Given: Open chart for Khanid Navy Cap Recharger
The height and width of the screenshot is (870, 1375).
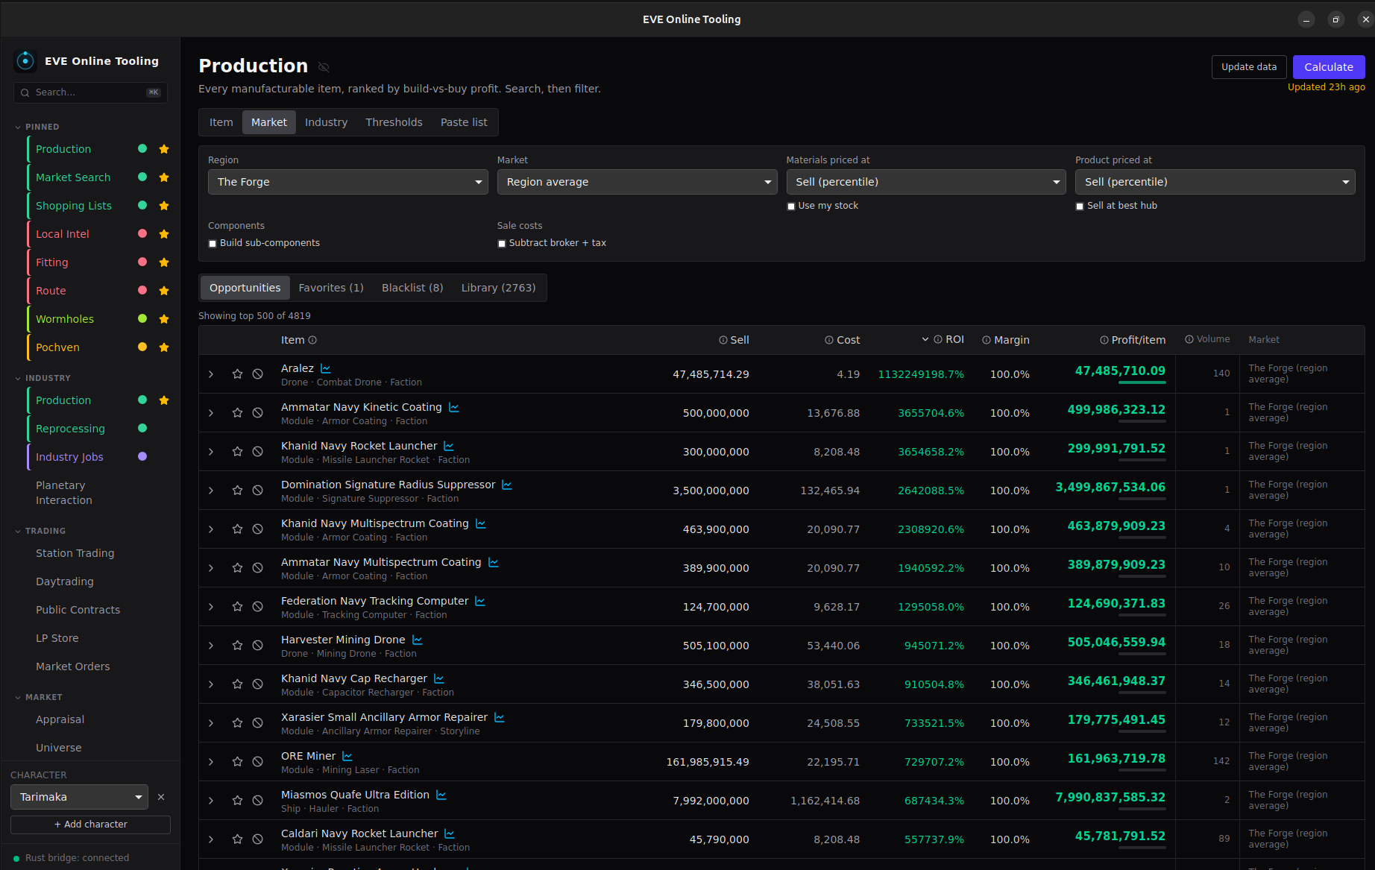Looking at the screenshot, I should pyautogui.click(x=439, y=678).
